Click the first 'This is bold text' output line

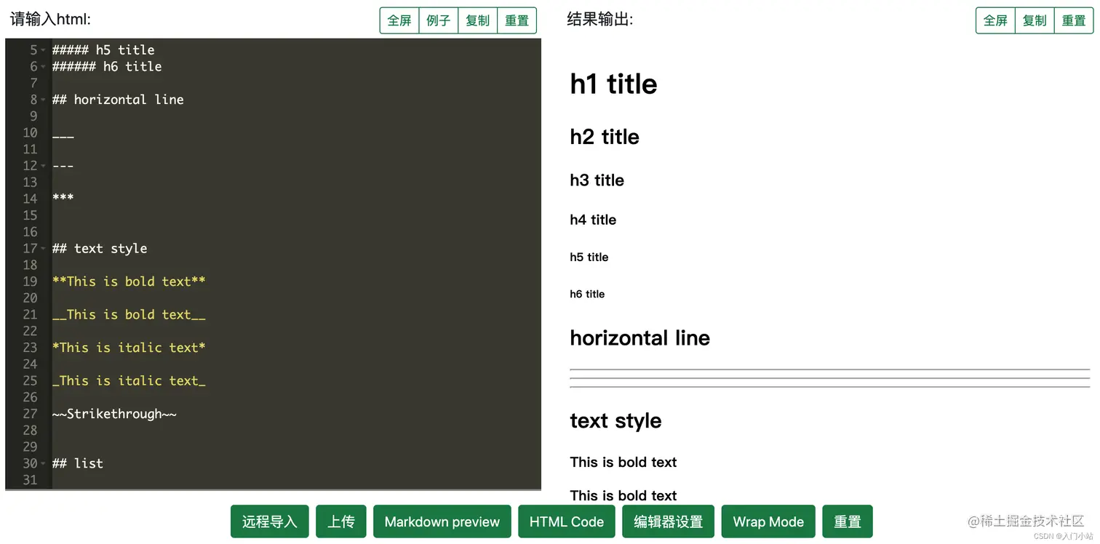pos(623,463)
